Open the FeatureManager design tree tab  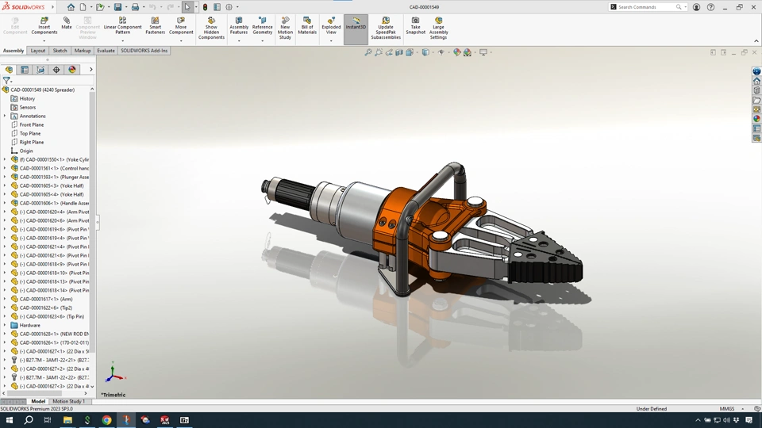[9, 70]
